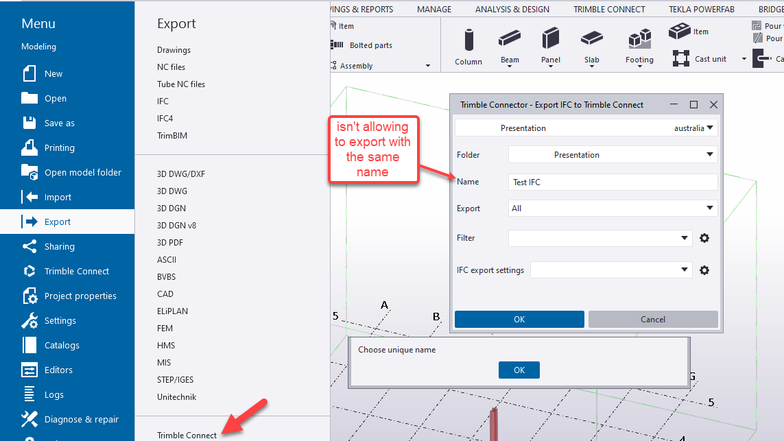The width and height of the screenshot is (784, 441).
Task: Click Cancel in the Export IFC dialog
Action: click(653, 319)
